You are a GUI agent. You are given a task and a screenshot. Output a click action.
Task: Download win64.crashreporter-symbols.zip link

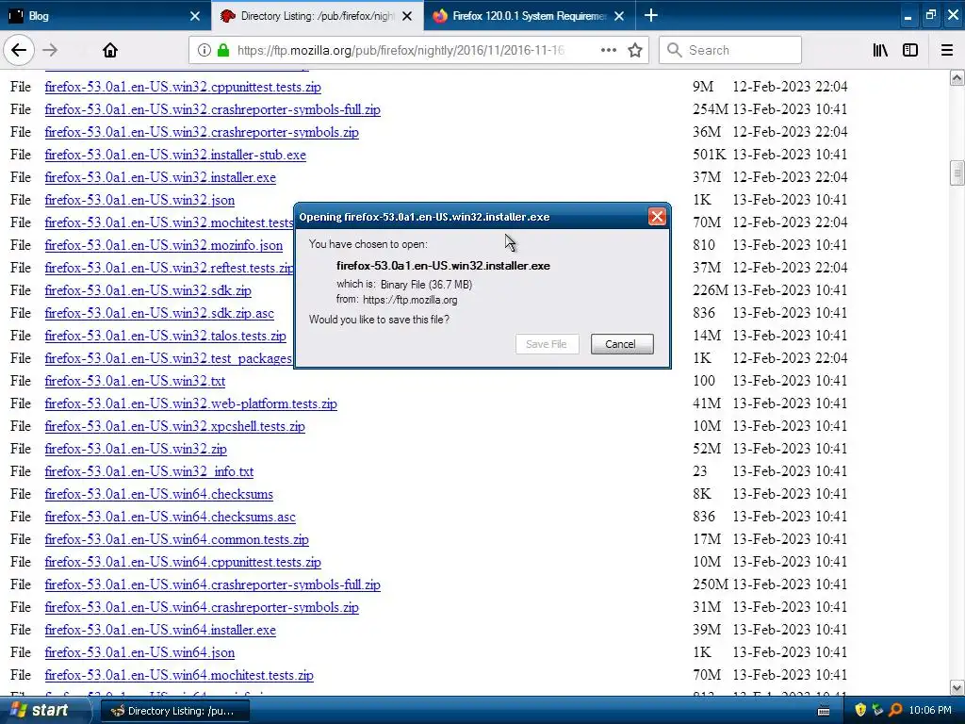[202, 608]
